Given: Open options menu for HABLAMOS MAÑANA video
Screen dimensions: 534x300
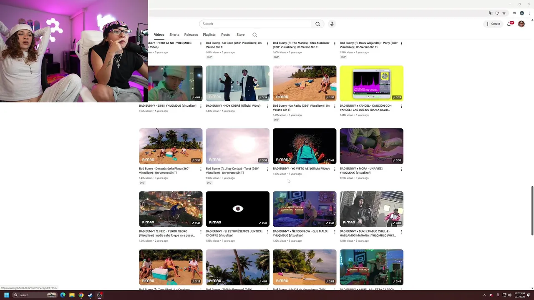Looking at the screenshot, I should click(402, 232).
